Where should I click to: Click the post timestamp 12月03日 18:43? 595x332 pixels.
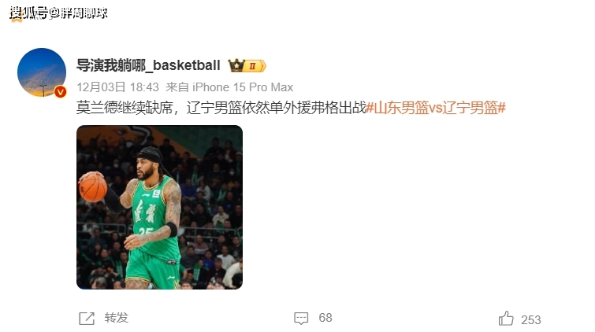coord(117,87)
